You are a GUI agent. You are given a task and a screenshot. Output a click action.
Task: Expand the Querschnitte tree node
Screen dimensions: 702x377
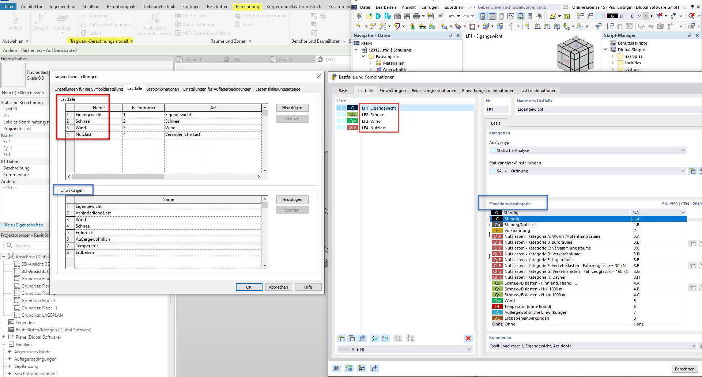coord(371,69)
